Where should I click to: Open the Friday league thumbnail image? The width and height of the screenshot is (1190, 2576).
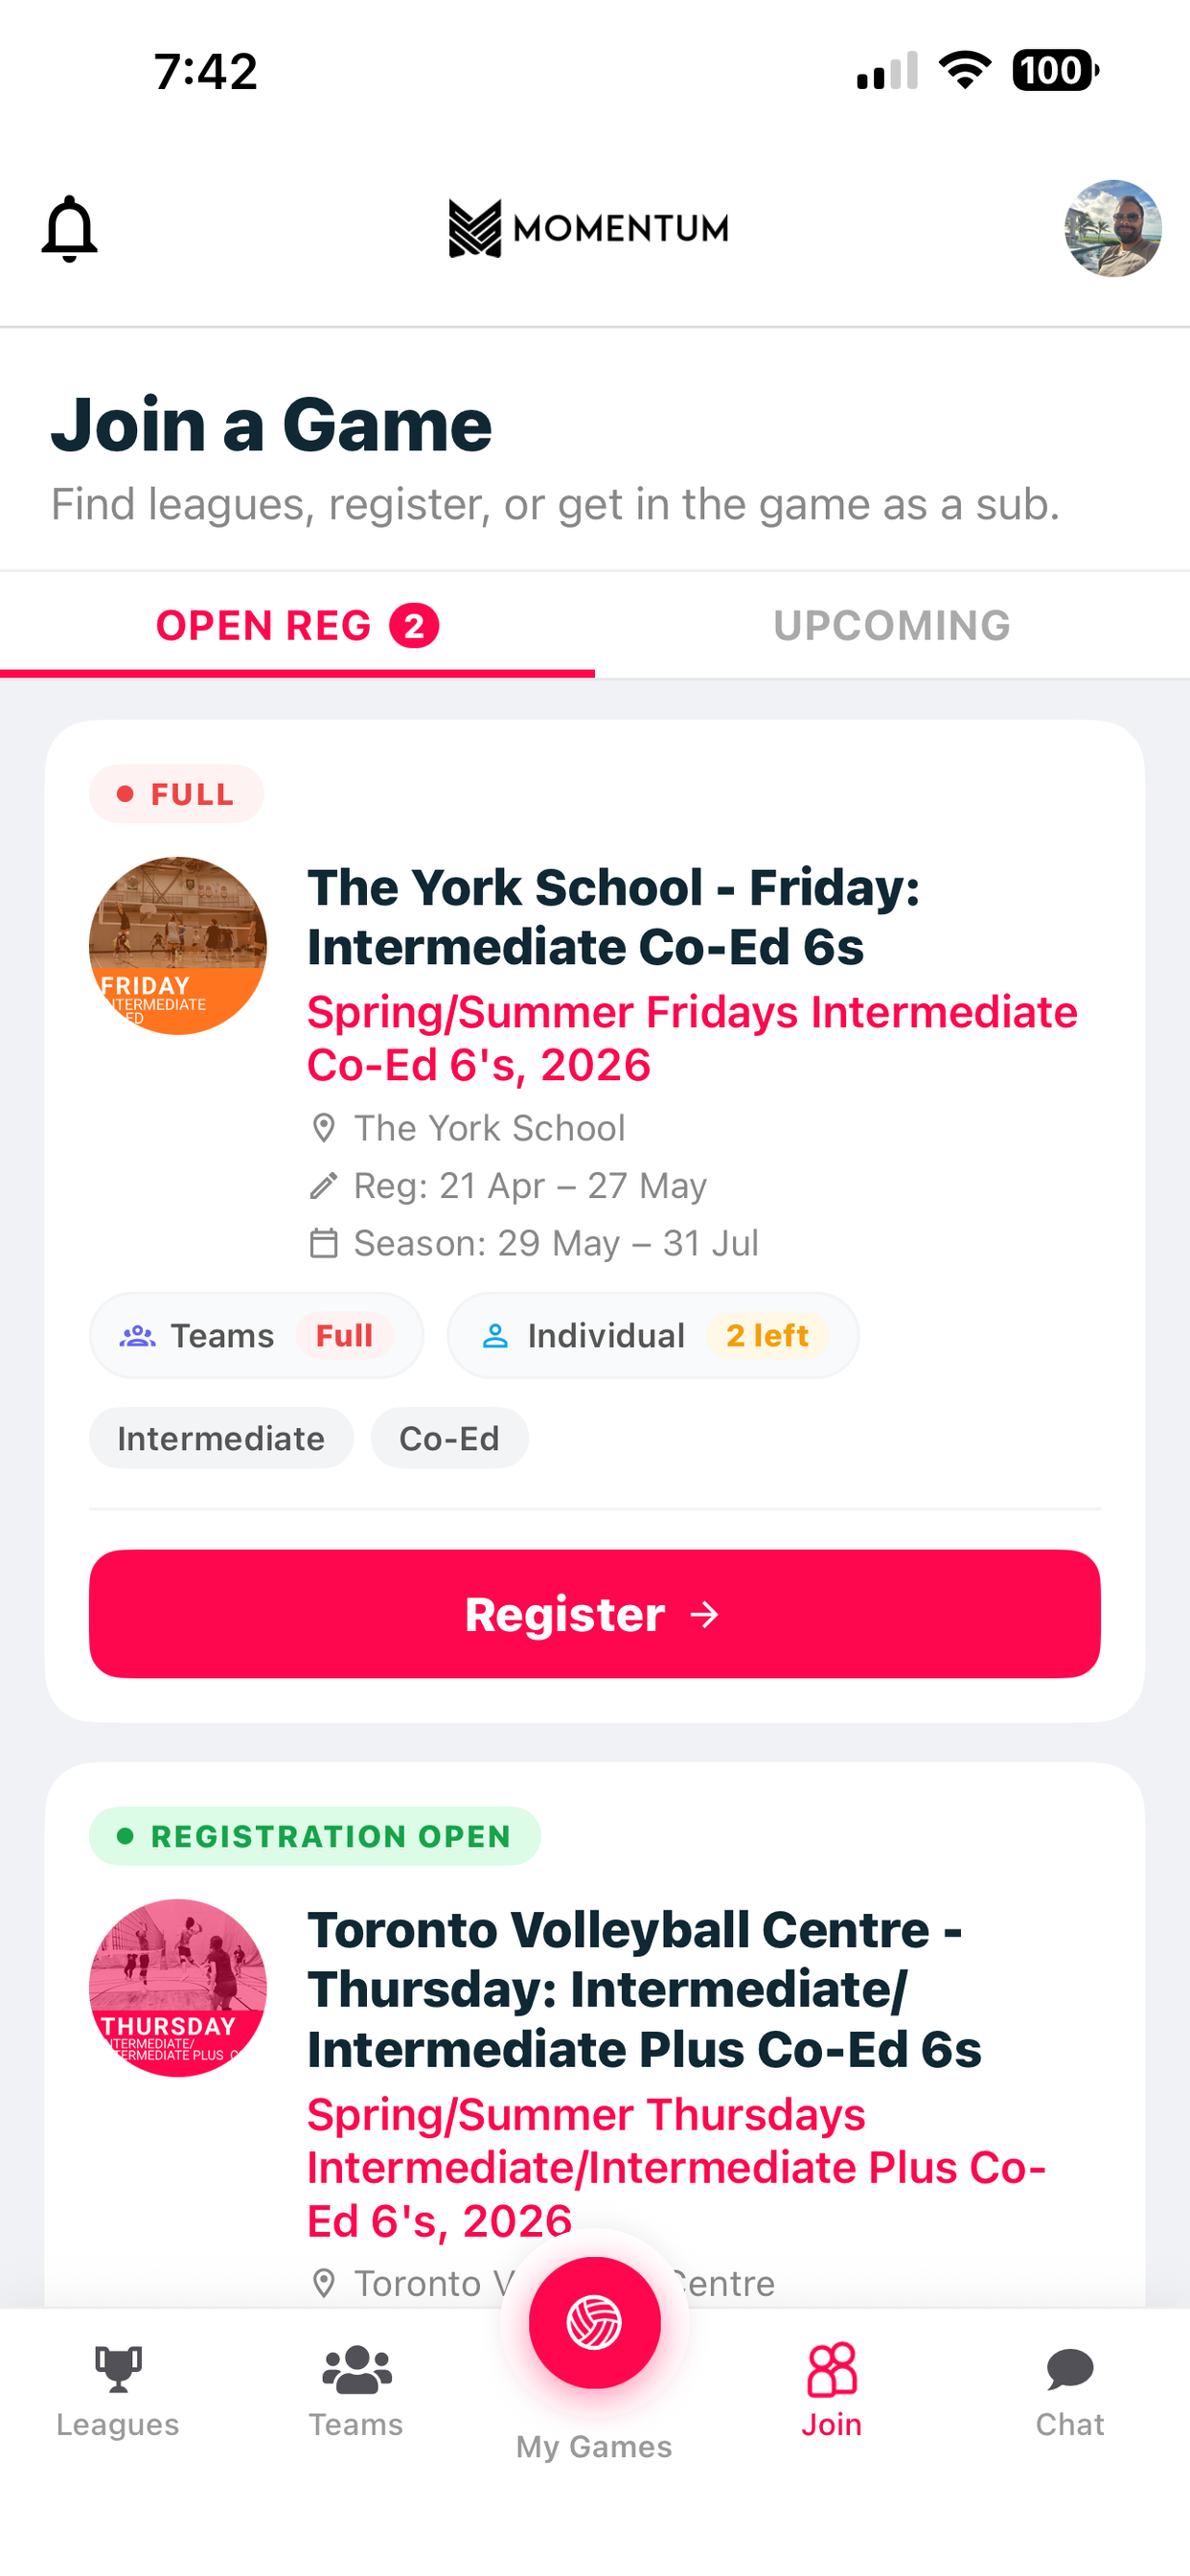pyautogui.click(x=178, y=945)
